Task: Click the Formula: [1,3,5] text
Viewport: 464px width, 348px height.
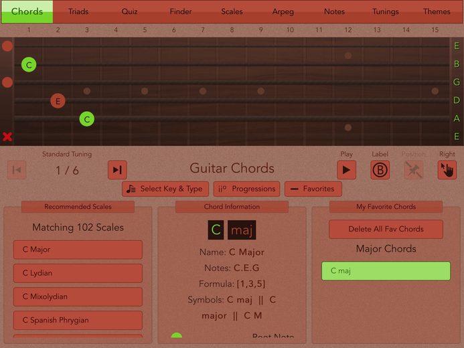Action: [232, 284]
